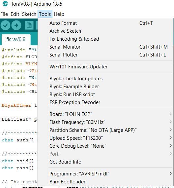Image resolution: width=174 pixels, height=188 pixels.
Task: Click the "char ssid[]" code line
Action: [x=17, y=161]
